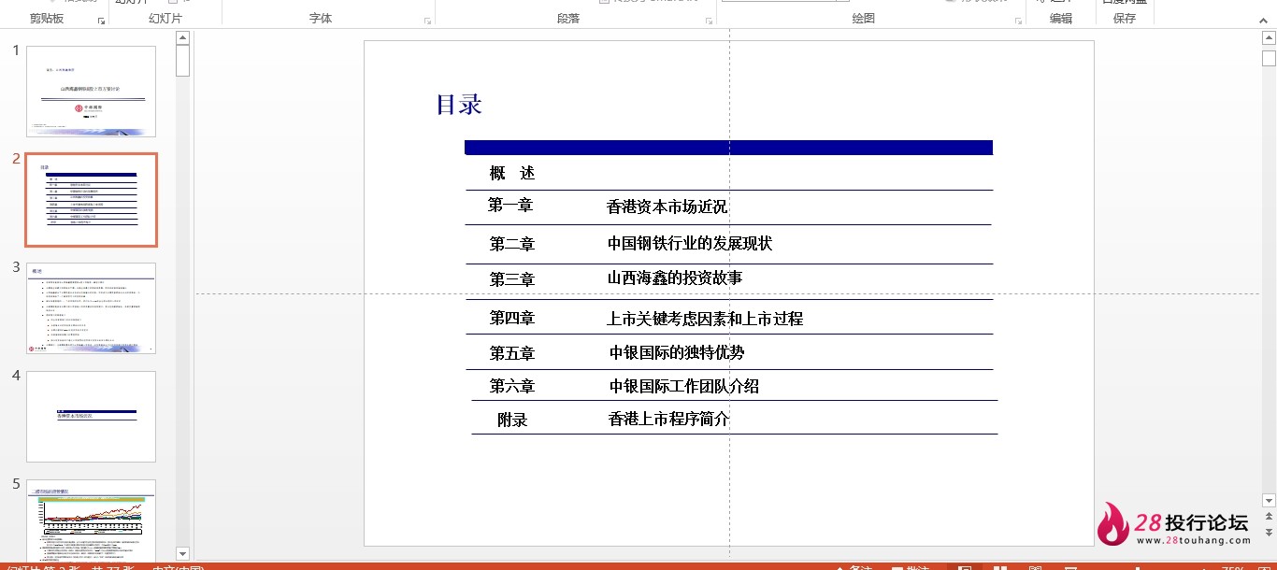Click the 第四章 label
Screen dimensions: 1277x570
[x=512, y=318]
